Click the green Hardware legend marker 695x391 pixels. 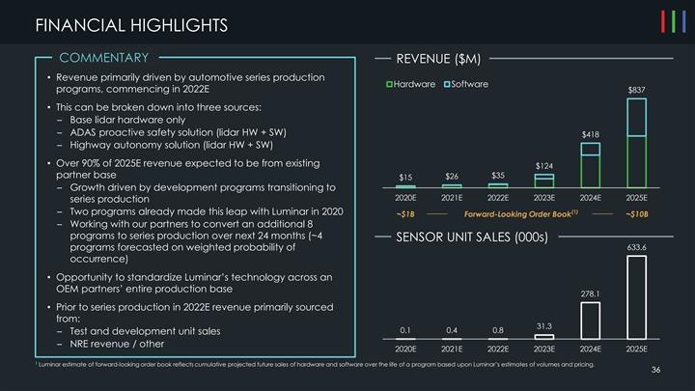point(389,85)
